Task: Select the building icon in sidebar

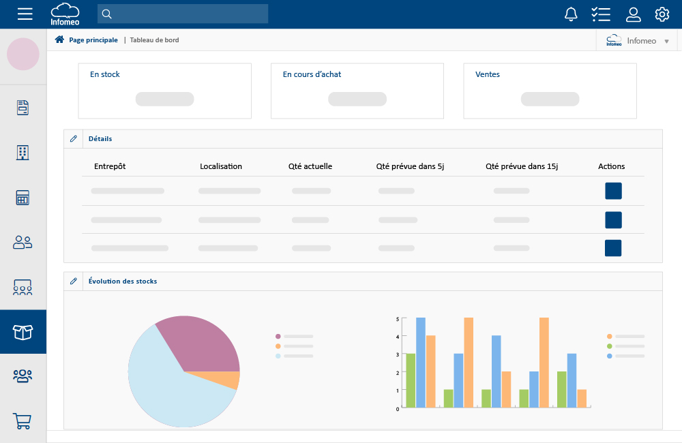Action: pyautogui.click(x=23, y=153)
